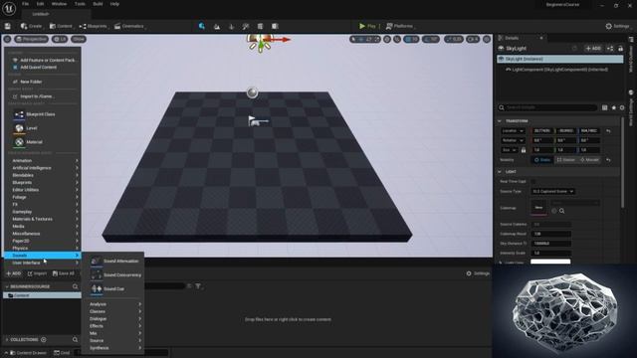Click the transform tool selector in viewport
The height and width of the screenshot is (358, 637).
click(365, 39)
